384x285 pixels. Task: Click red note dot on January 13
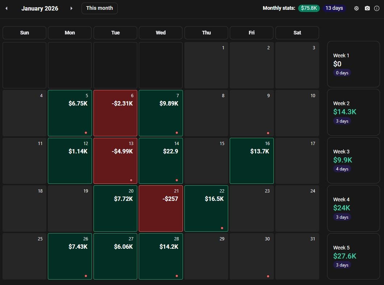131,180
